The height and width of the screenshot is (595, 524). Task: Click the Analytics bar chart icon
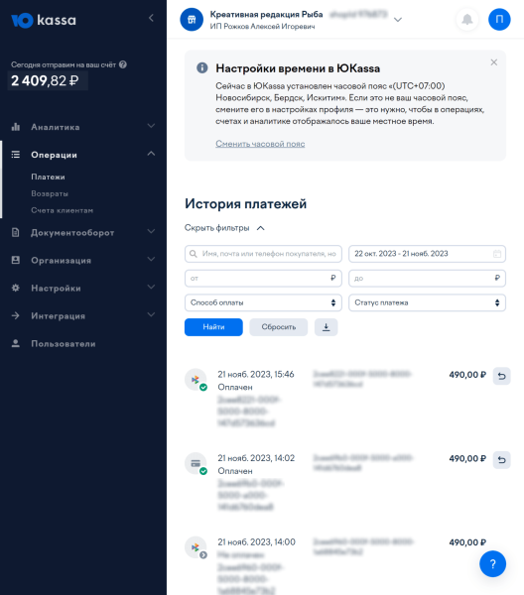pyautogui.click(x=16, y=127)
